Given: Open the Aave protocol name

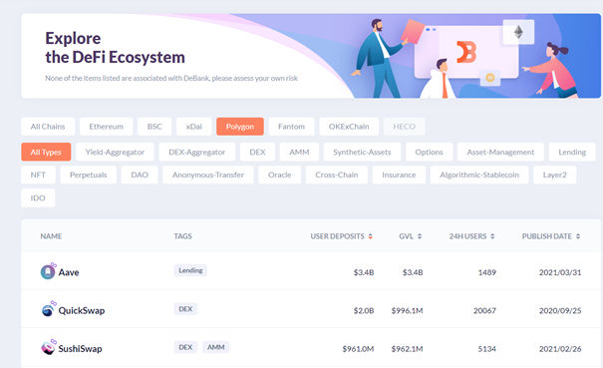Looking at the screenshot, I should [x=69, y=272].
